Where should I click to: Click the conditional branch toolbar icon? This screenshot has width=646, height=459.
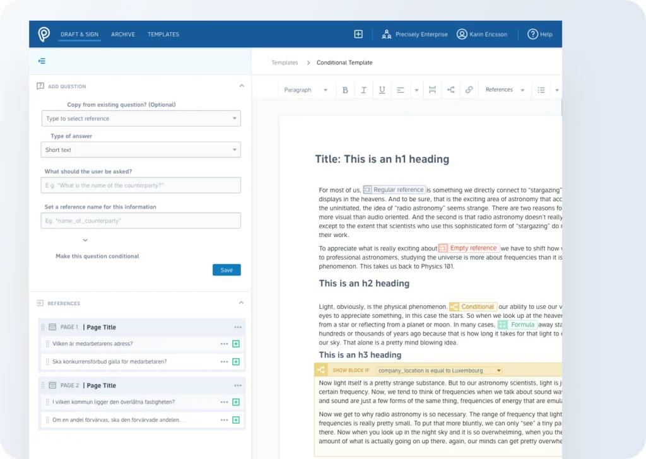[450, 90]
